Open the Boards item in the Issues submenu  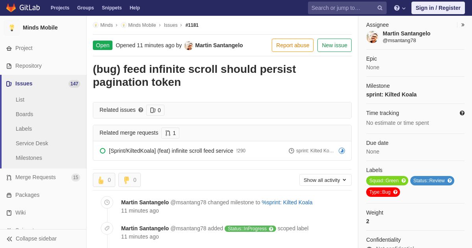24,114
